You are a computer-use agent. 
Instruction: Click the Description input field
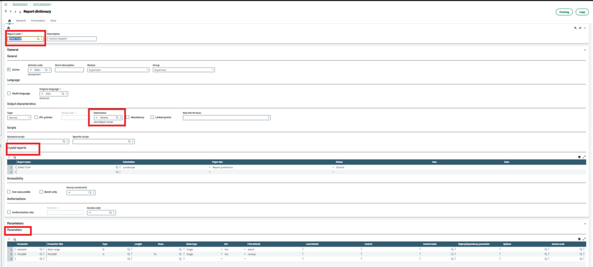click(x=72, y=39)
